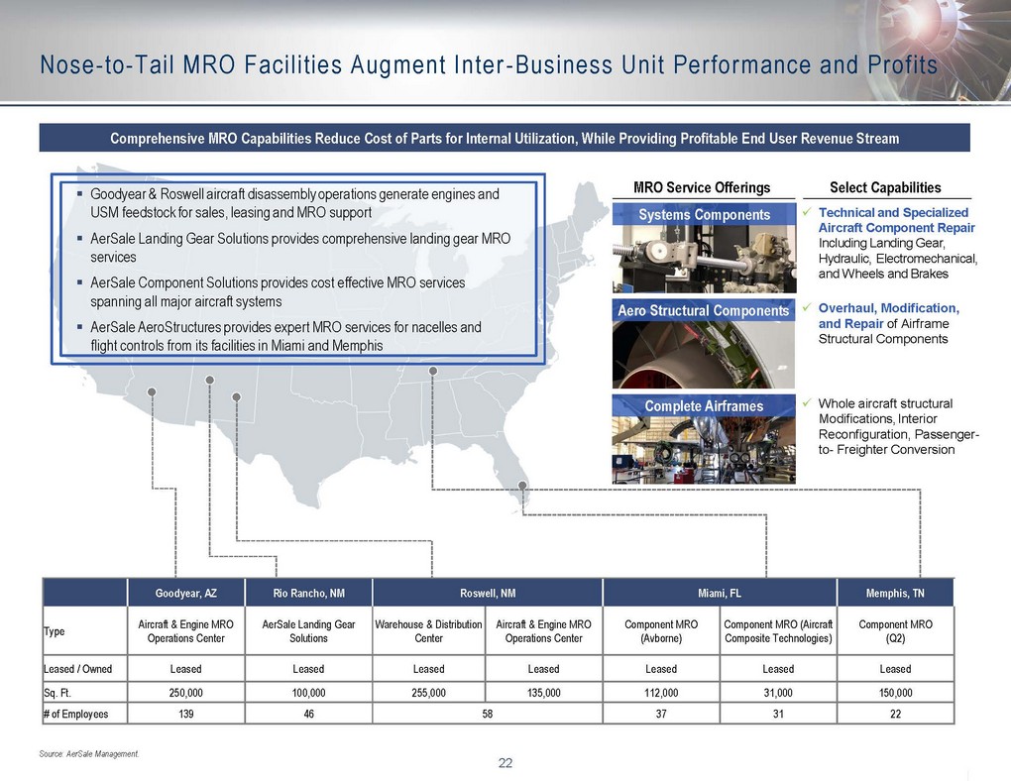Click the '255,000' square footage value
Image resolution: width=1011 pixels, height=781 pixels.
coord(429,693)
